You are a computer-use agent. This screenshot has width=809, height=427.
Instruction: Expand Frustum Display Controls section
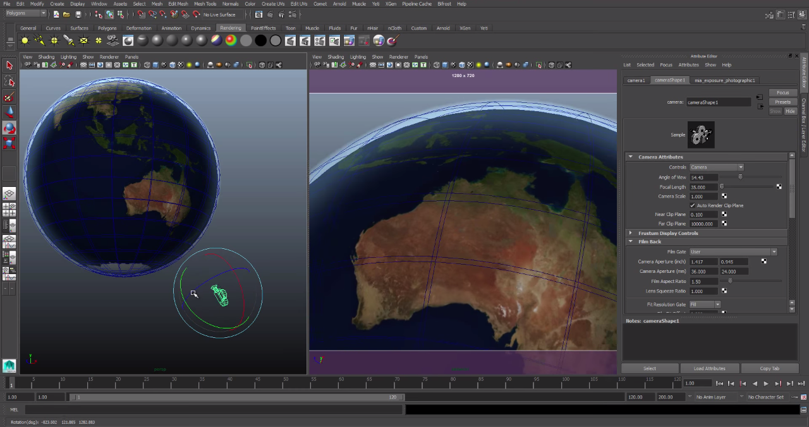point(630,233)
